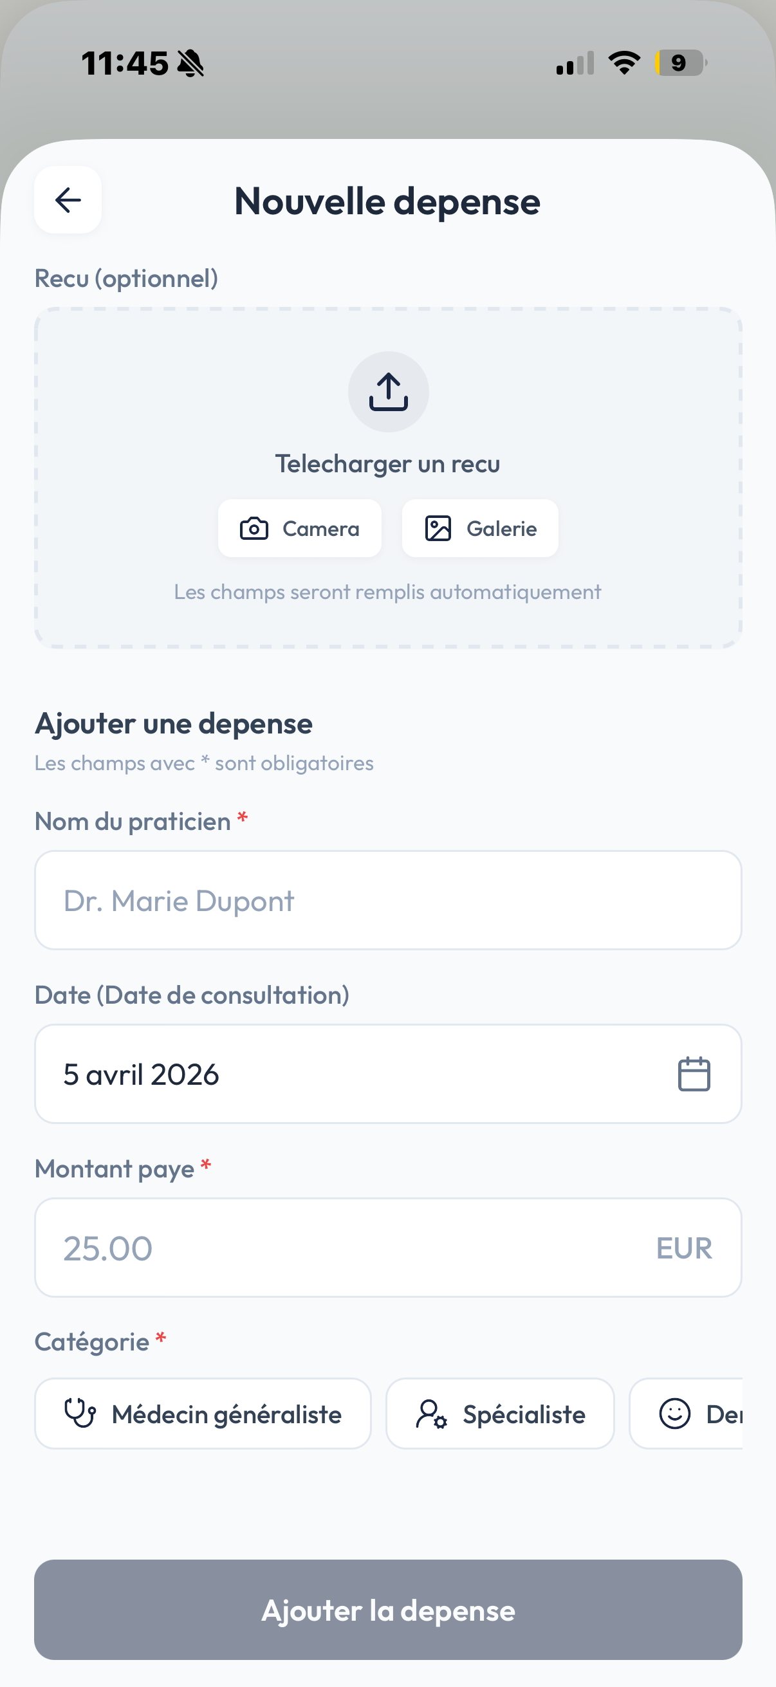Click the gallery image icon

click(438, 528)
